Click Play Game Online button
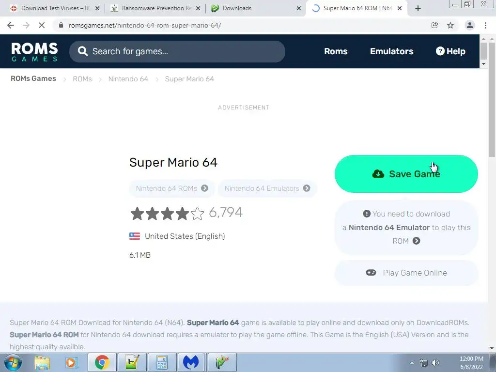The image size is (496, 372). pyautogui.click(x=406, y=273)
